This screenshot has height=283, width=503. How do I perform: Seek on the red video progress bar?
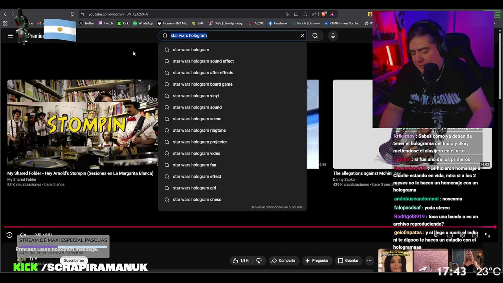pyautogui.click(x=250, y=227)
